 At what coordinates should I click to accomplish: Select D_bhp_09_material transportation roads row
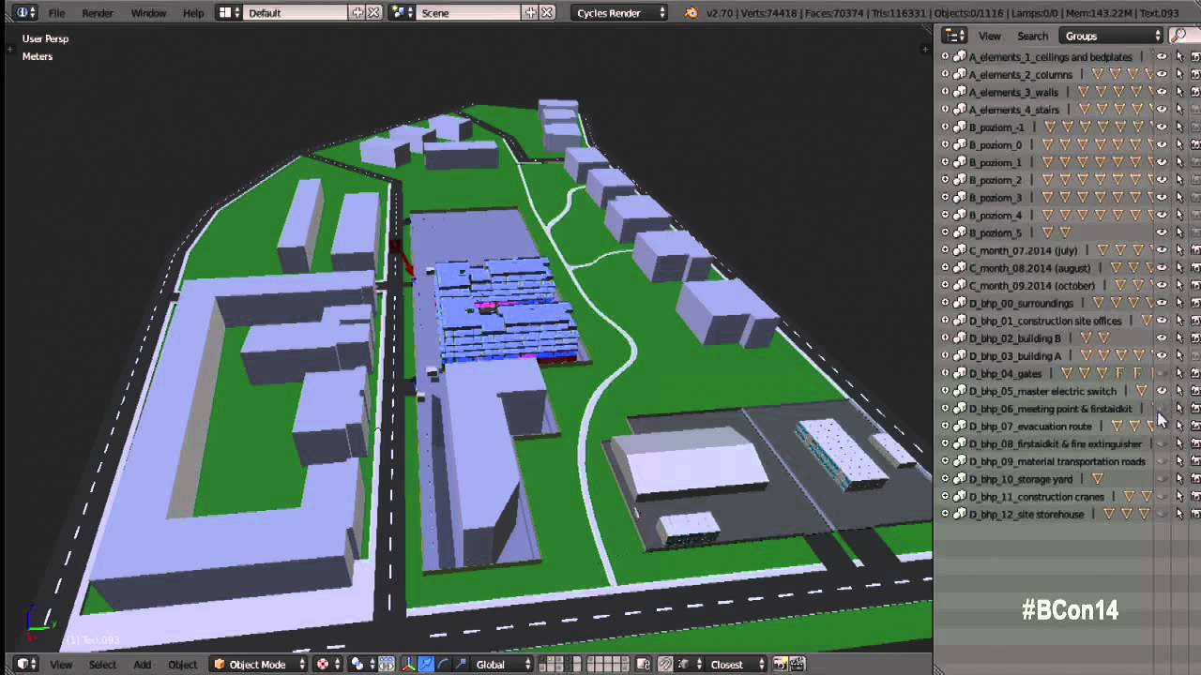1057,461
